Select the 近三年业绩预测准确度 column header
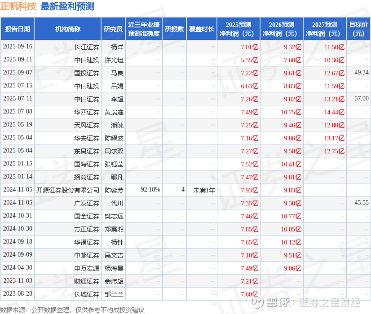 144,29
